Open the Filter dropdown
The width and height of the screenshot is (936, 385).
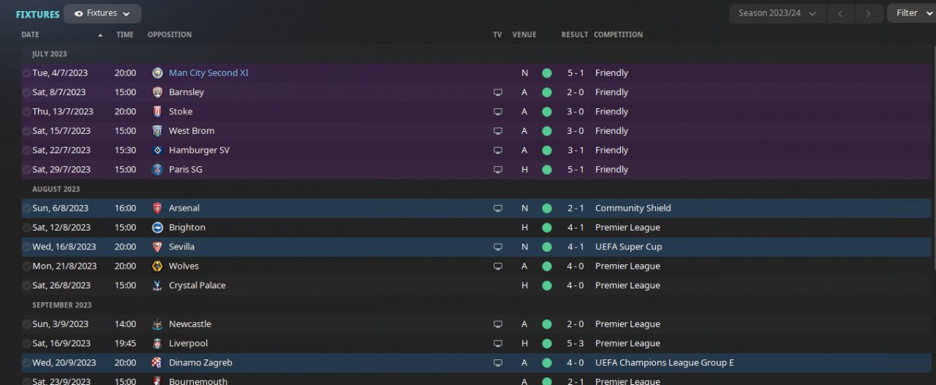pyautogui.click(x=911, y=13)
